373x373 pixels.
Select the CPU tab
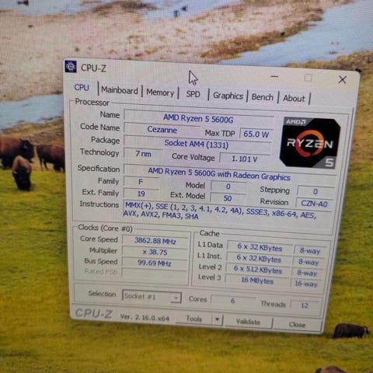(x=82, y=88)
